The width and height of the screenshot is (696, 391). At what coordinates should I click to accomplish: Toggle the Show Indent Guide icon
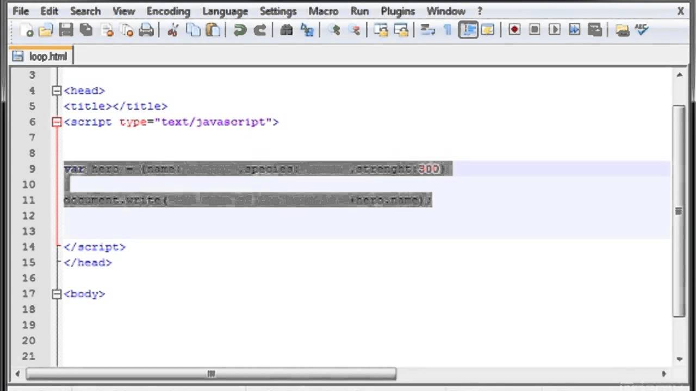tap(468, 30)
